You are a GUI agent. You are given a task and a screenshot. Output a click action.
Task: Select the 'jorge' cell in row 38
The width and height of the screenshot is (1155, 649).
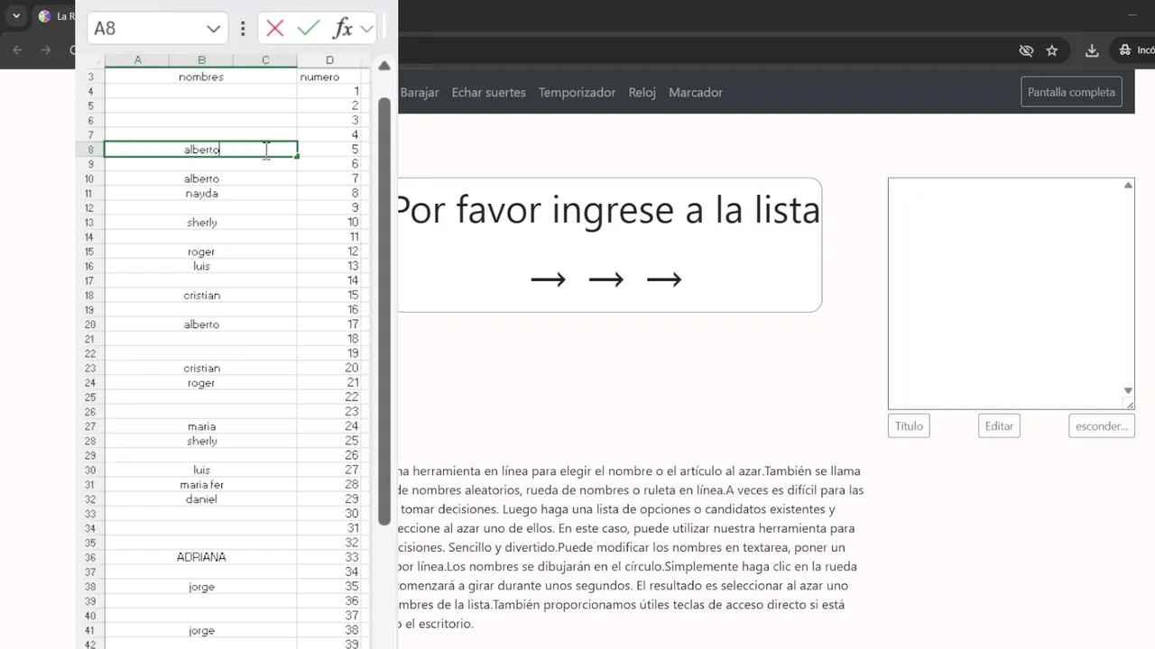201,587
